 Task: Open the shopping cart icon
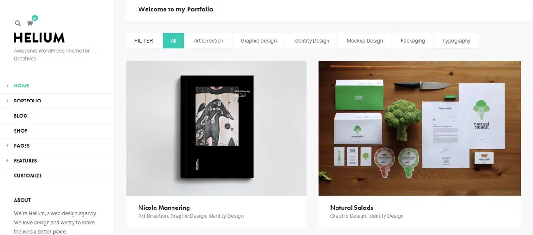coord(30,23)
